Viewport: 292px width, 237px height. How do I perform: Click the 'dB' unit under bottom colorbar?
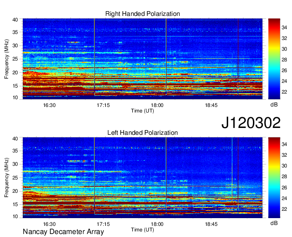(x=274, y=223)
